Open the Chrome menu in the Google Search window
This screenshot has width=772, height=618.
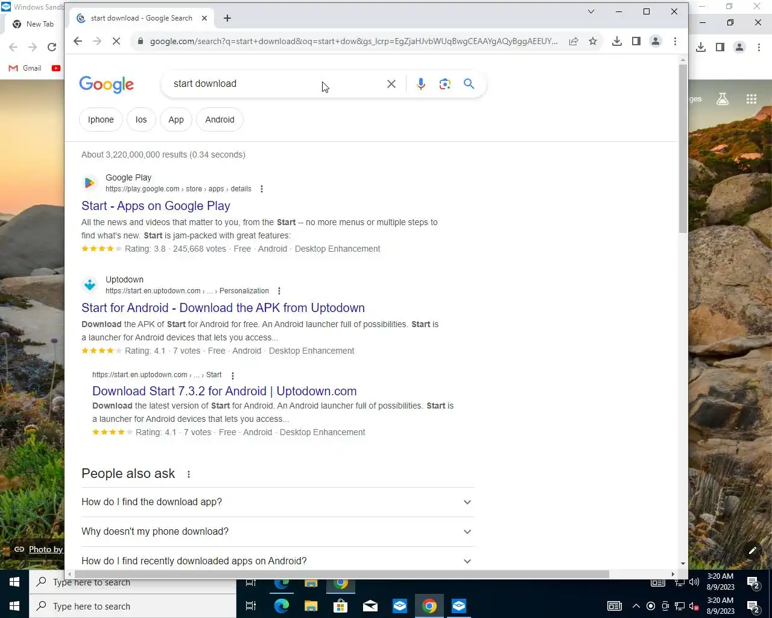675,41
